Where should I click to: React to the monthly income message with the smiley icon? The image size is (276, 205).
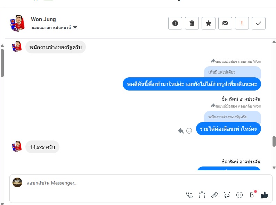point(189,131)
